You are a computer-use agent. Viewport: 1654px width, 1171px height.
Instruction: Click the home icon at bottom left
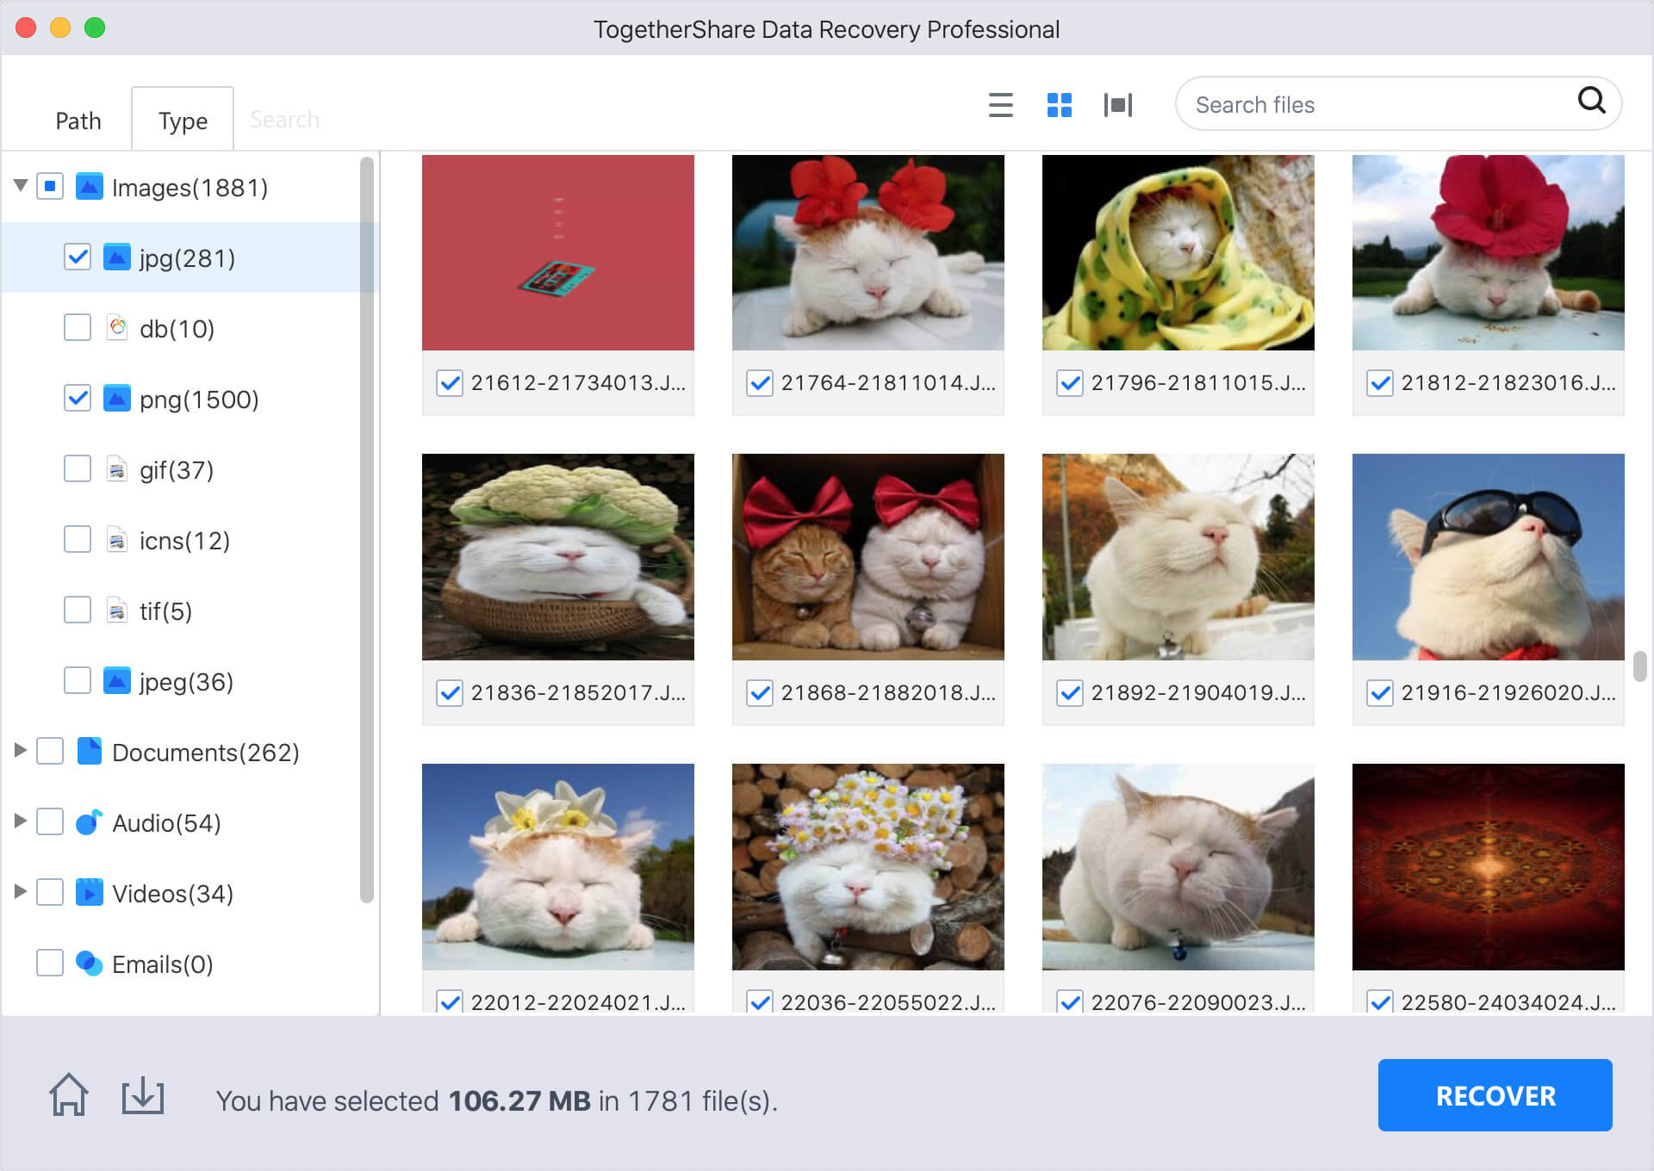(x=68, y=1096)
